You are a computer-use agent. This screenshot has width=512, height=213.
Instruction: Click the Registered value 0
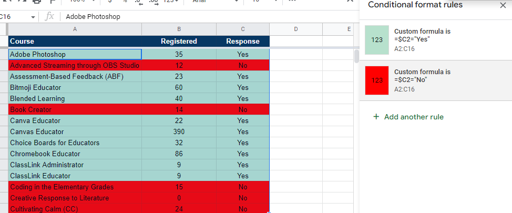[179, 198]
